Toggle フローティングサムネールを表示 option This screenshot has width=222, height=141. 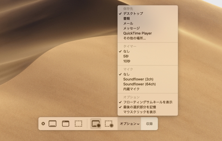(148, 102)
